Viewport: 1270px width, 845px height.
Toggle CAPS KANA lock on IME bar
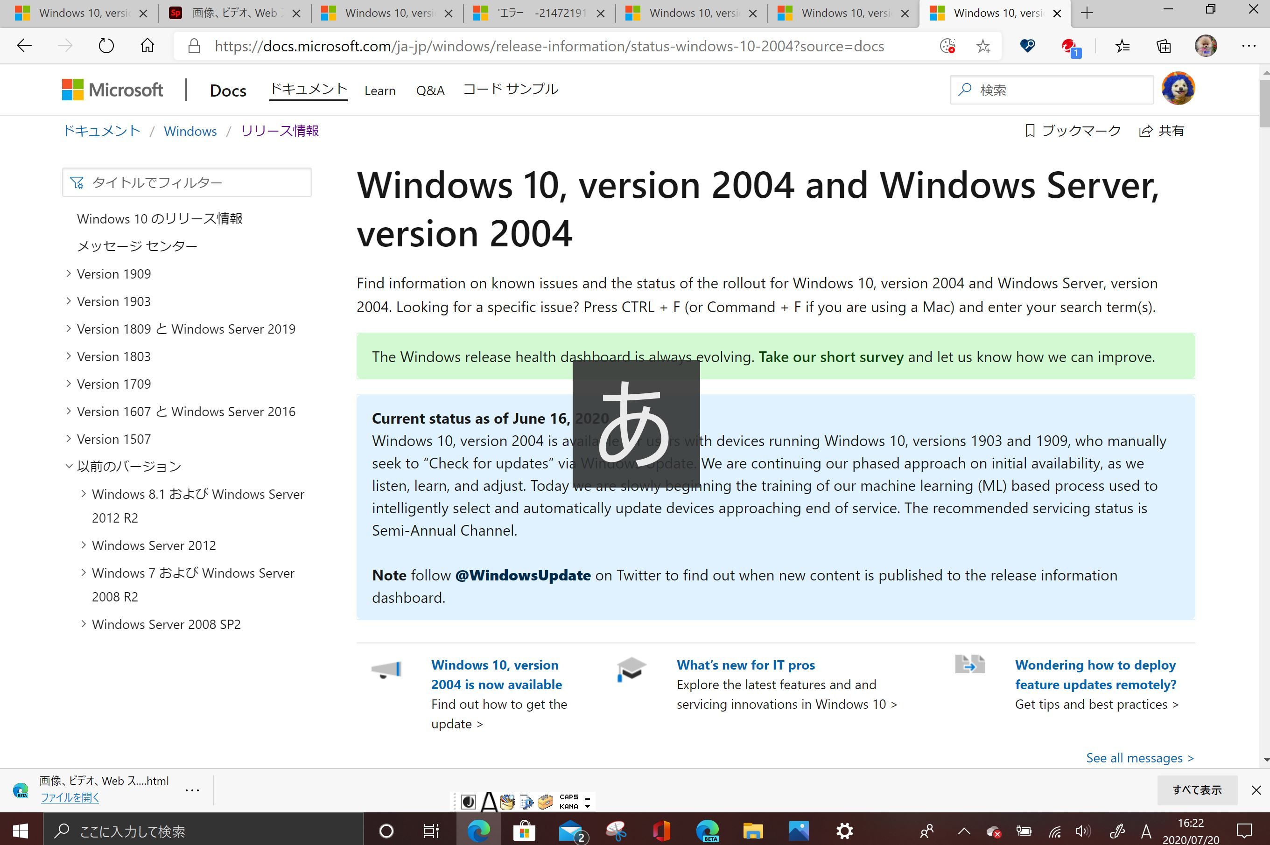pos(568,801)
